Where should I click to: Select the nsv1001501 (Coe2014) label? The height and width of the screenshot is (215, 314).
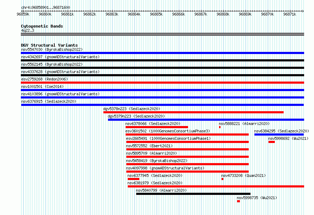(x=42, y=86)
